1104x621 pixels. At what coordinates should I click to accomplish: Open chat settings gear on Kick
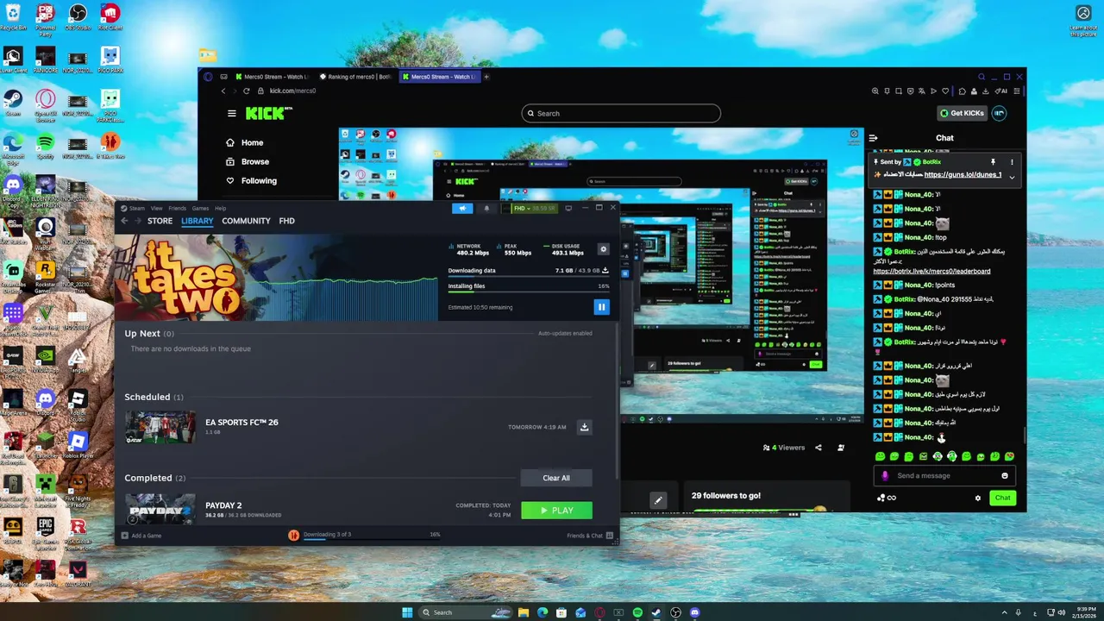977,498
